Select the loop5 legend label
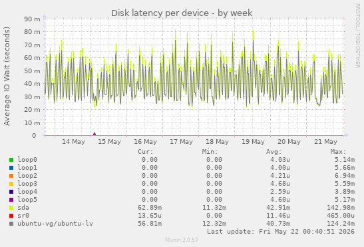The image size is (364, 247). click(27, 200)
